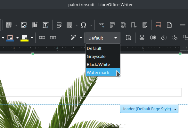
Task: Click the Rotate 90° Right icon
Action: [x=175, y=38]
